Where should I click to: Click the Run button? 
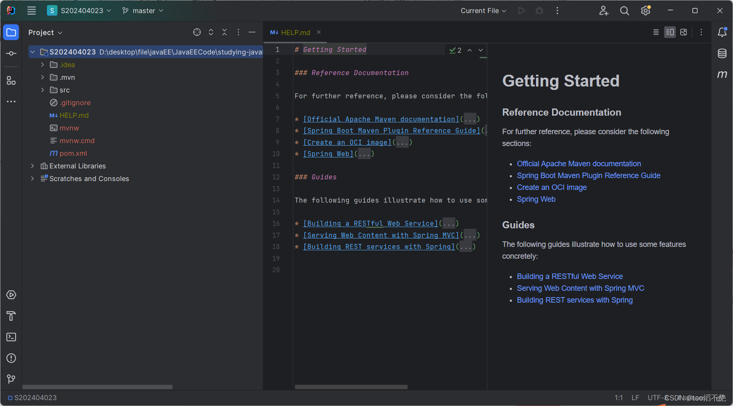point(522,11)
